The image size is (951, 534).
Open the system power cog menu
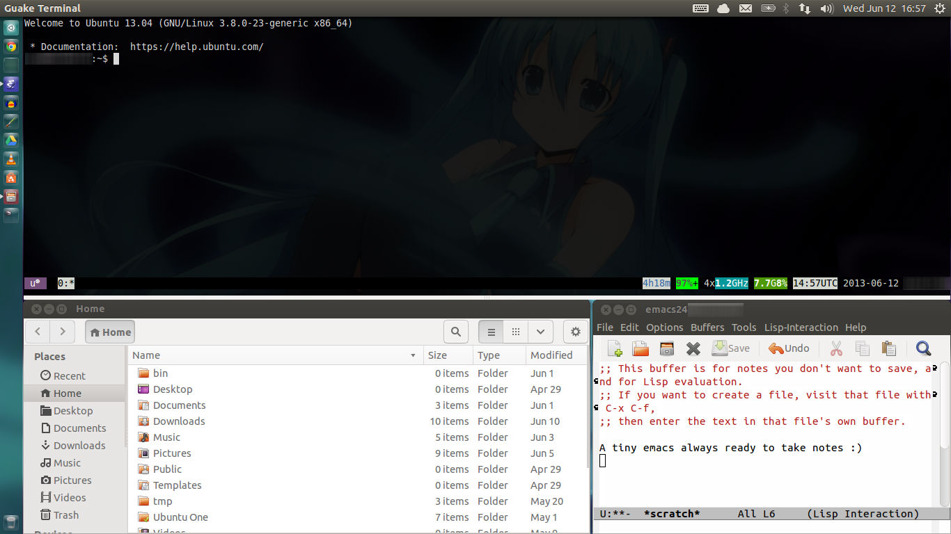939,8
